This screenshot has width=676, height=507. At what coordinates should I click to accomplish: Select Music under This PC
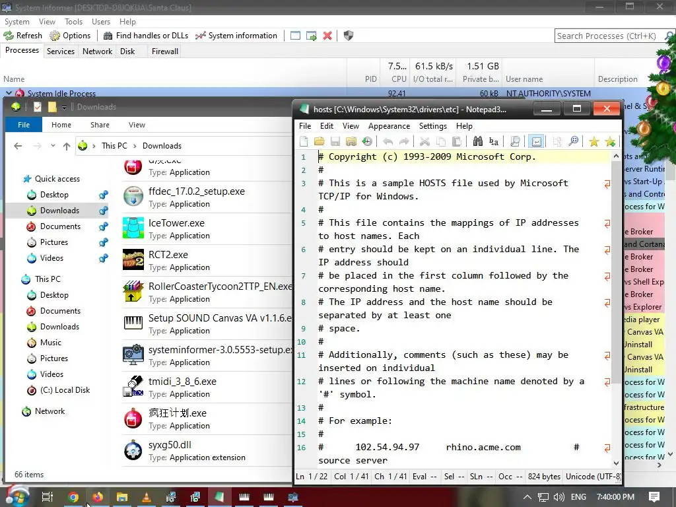(x=50, y=343)
